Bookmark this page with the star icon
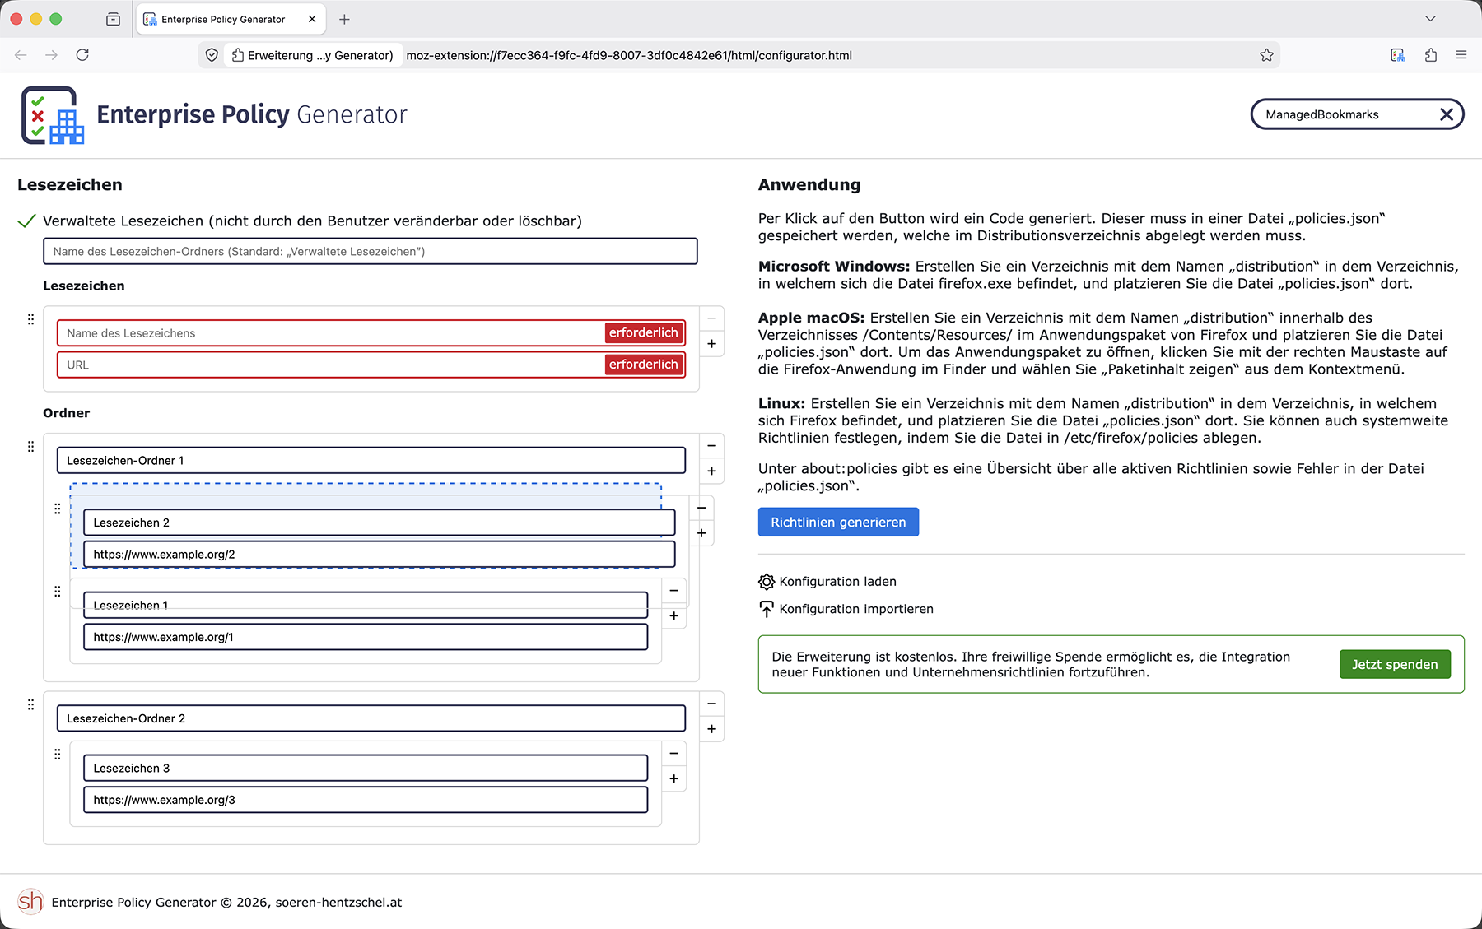 click(1266, 55)
